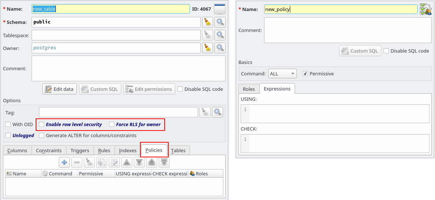Open the Owner object selector magnifier
Image resolution: width=435 pixels, height=200 pixels.
pos(220,48)
